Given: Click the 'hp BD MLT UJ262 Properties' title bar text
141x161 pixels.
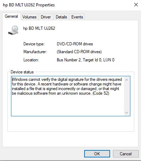Looking at the screenshot, I should point(29,5).
